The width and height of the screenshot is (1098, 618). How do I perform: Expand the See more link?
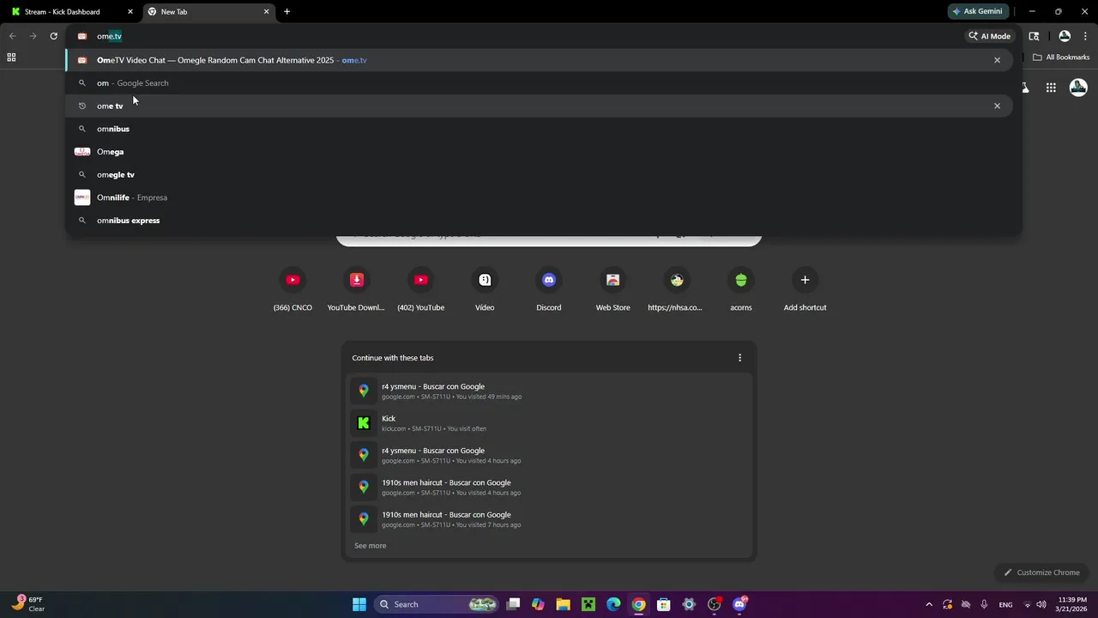[x=371, y=546]
